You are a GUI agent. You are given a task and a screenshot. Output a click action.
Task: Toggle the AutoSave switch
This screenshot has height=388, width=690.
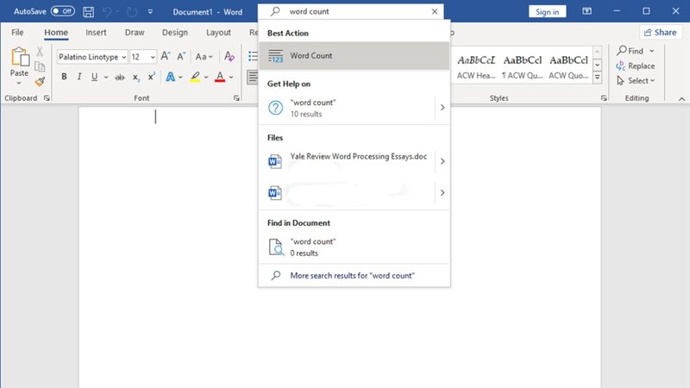click(x=62, y=11)
